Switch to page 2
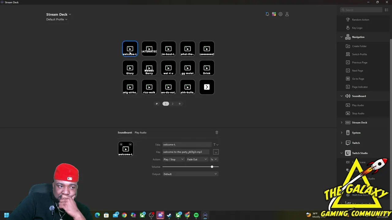Screen dimensions: 392x220 click(x=172, y=104)
